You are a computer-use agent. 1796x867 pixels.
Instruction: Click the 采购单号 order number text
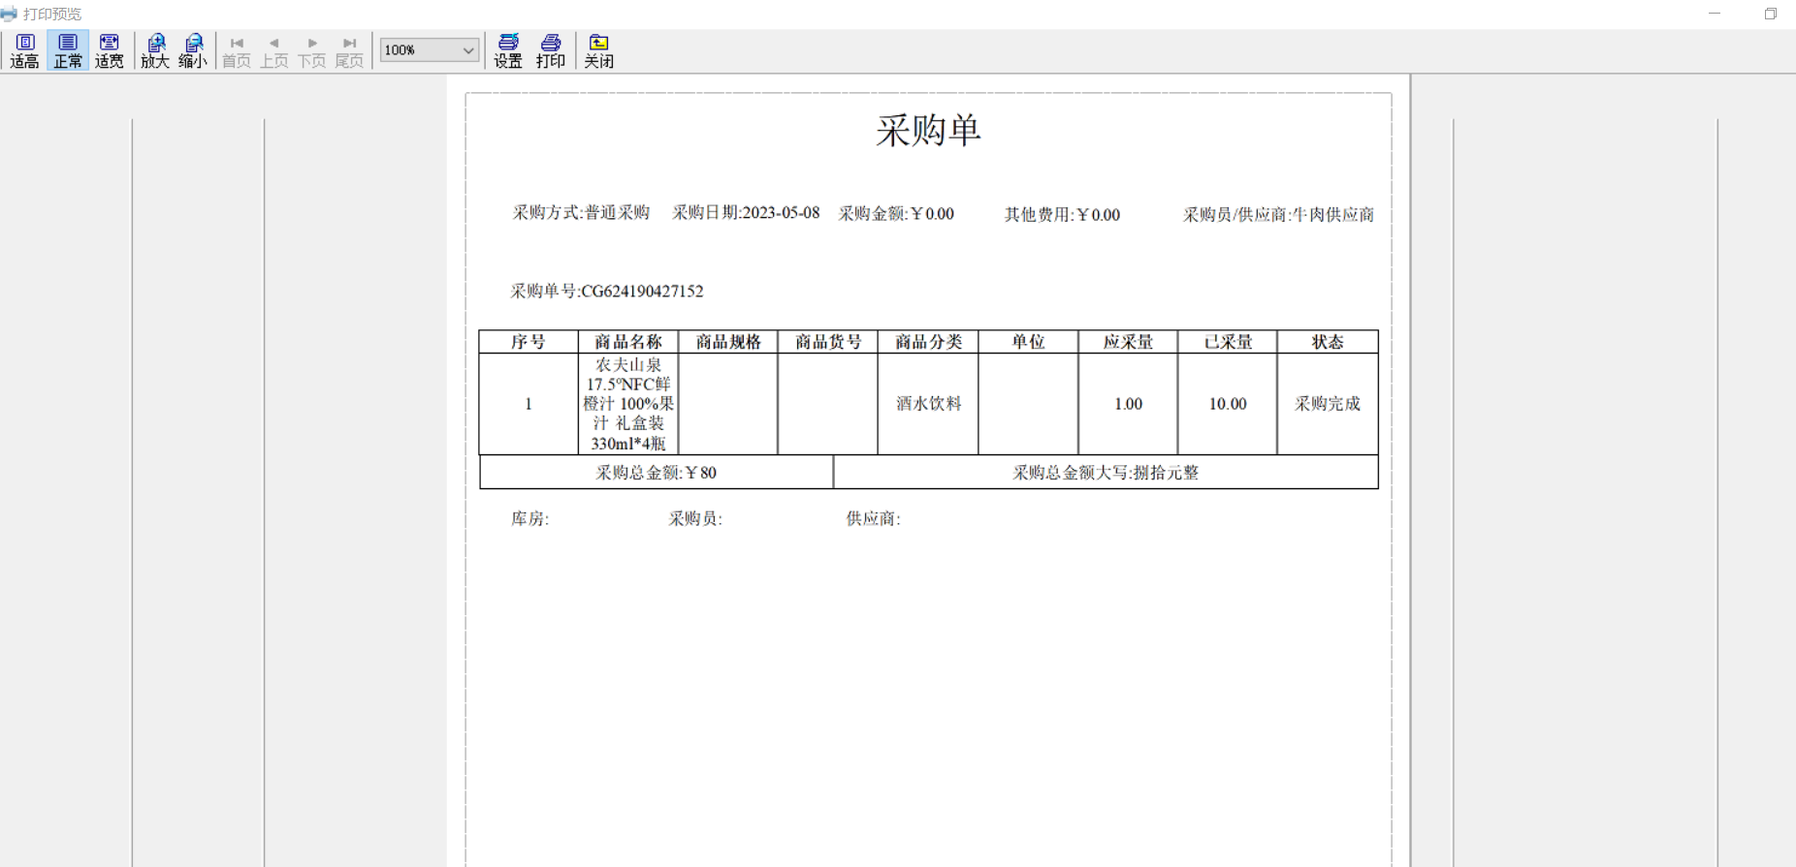coord(607,291)
